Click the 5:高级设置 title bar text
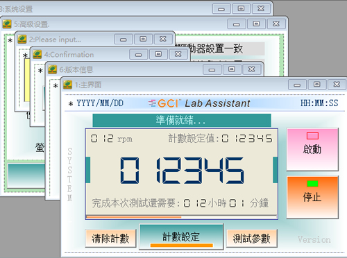Image resolution: width=347 pixels, height=258 pixels. point(32,24)
